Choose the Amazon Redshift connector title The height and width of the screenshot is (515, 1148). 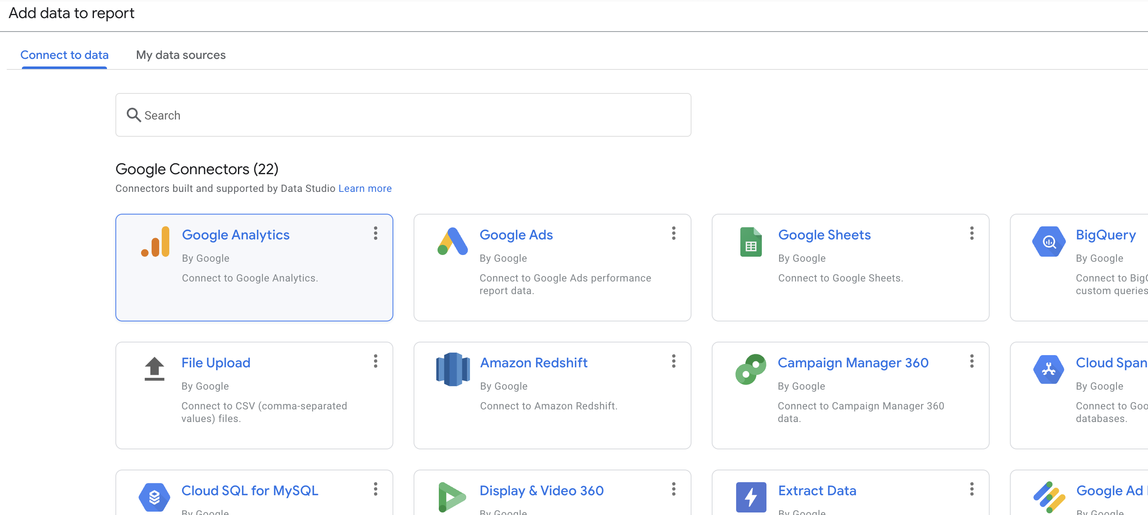tap(534, 362)
